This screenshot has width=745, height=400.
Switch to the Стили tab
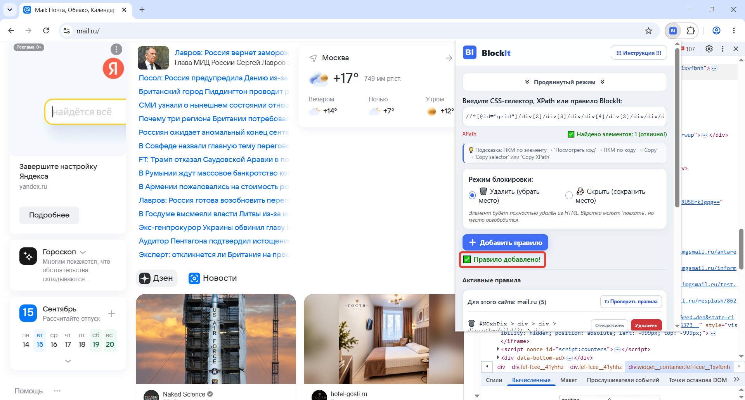coord(494,380)
